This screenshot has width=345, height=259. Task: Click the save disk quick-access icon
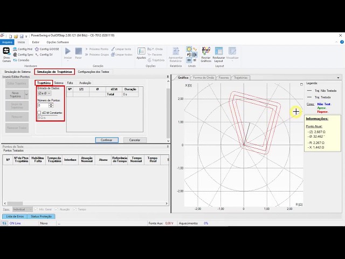point(22,36)
